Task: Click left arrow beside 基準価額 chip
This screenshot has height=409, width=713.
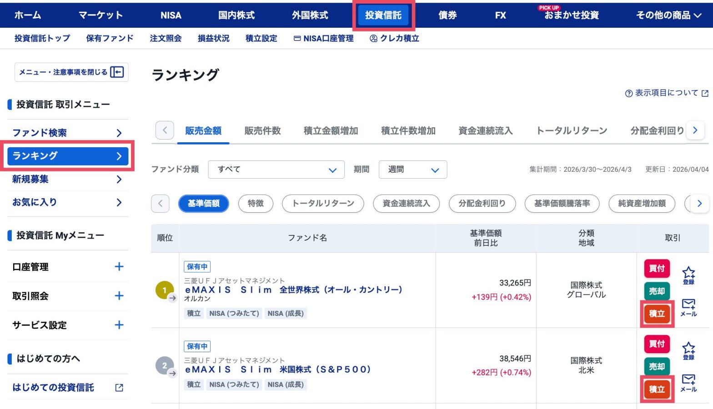Action: coord(160,204)
